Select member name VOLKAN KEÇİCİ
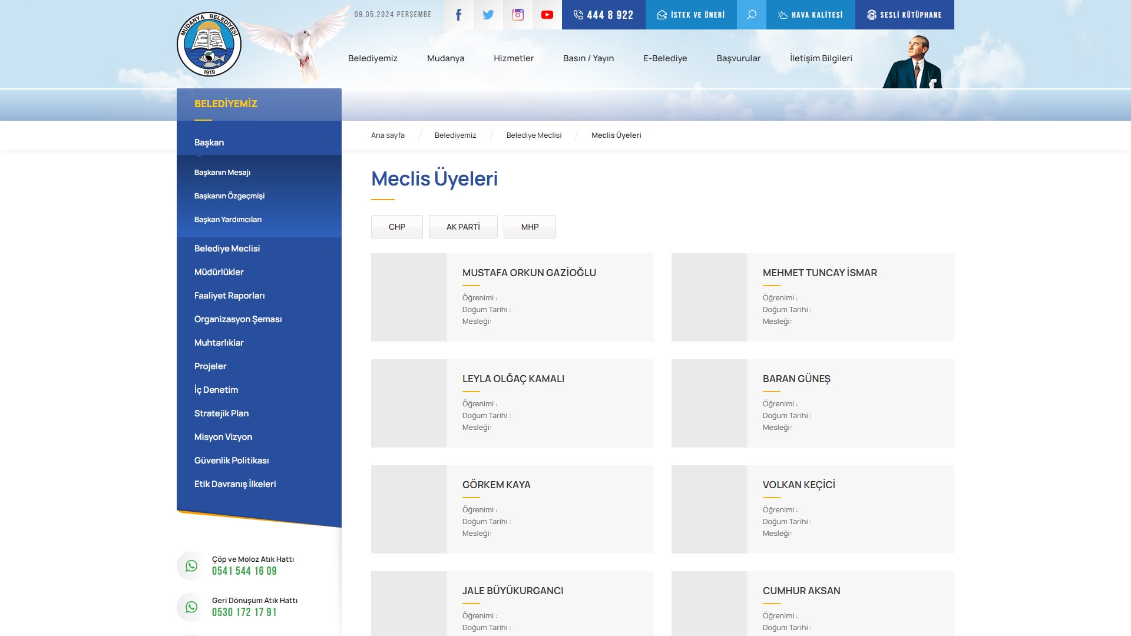 [x=799, y=485]
